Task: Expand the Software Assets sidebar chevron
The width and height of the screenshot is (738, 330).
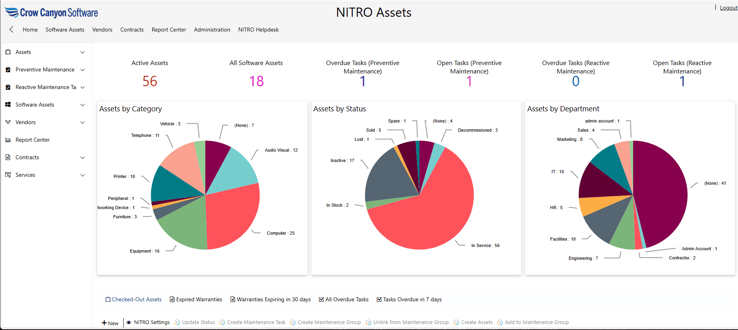Action: [83, 105]
